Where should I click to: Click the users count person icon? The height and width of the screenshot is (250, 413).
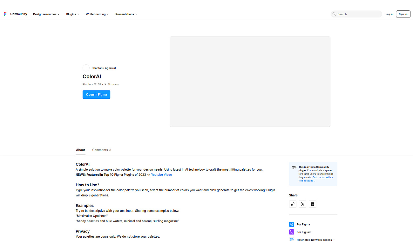[105, 84]
